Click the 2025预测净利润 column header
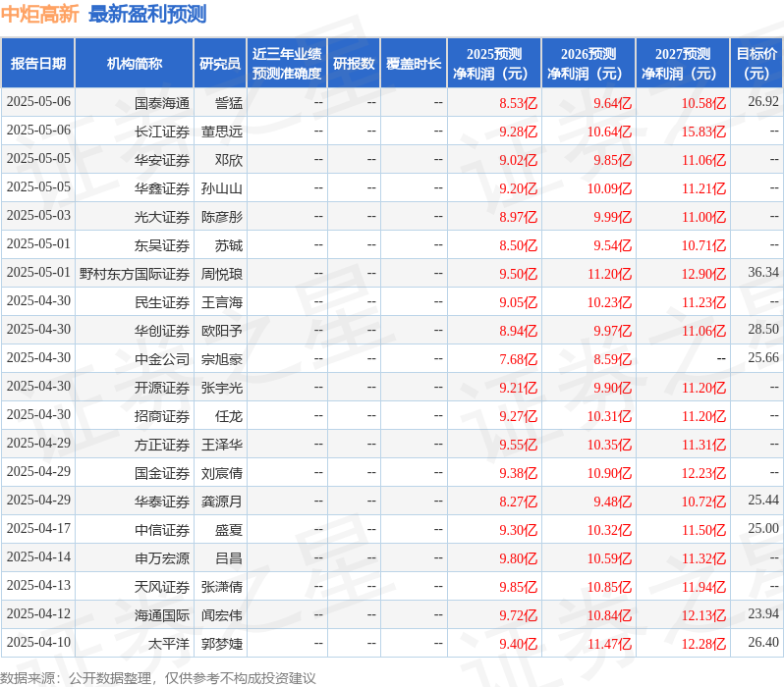 494,63
